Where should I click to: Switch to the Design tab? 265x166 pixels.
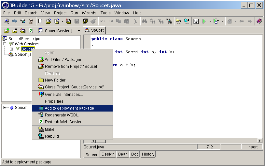(x=108, y=154)
